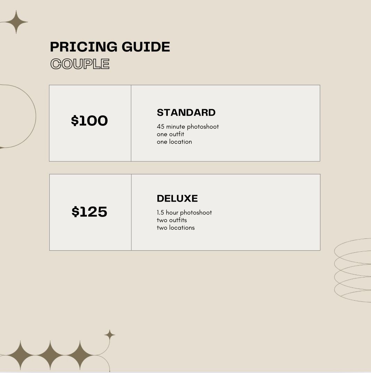Click the $125 price text
371x373 pixels.
coord(89,211)
